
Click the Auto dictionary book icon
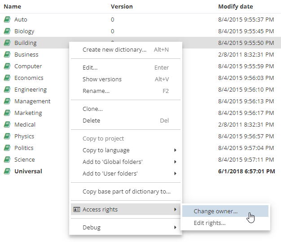click(7, 20)
